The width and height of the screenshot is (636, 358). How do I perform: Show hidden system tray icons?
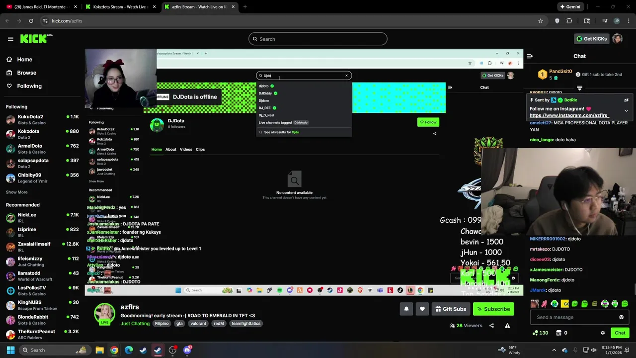554,350
